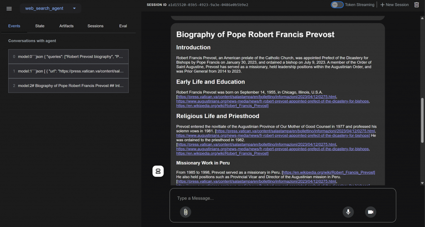Viewport: 425px width, 227px height.
Task: Open the Wikipedia Robert_Francis_Prevost link under Early Life
Action: tap(222, 106)
